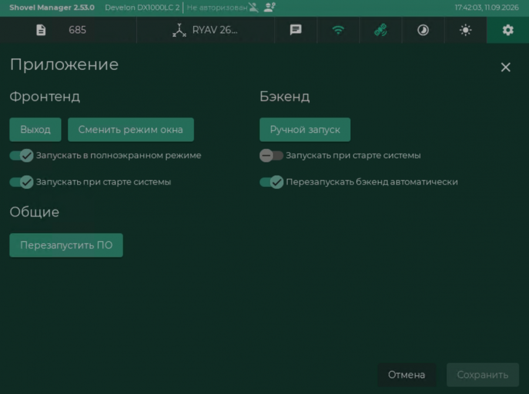Click the unauthorized user crossed-out icon
The image size is (529, 394).
click(x=254, y=8)
